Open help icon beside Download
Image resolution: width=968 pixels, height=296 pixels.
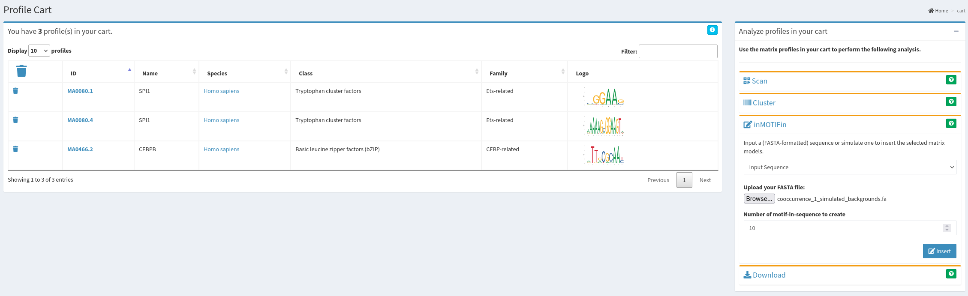(x=951, y=274)
